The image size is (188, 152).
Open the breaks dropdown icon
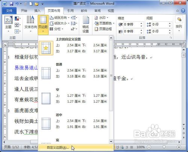pos(74,18)
